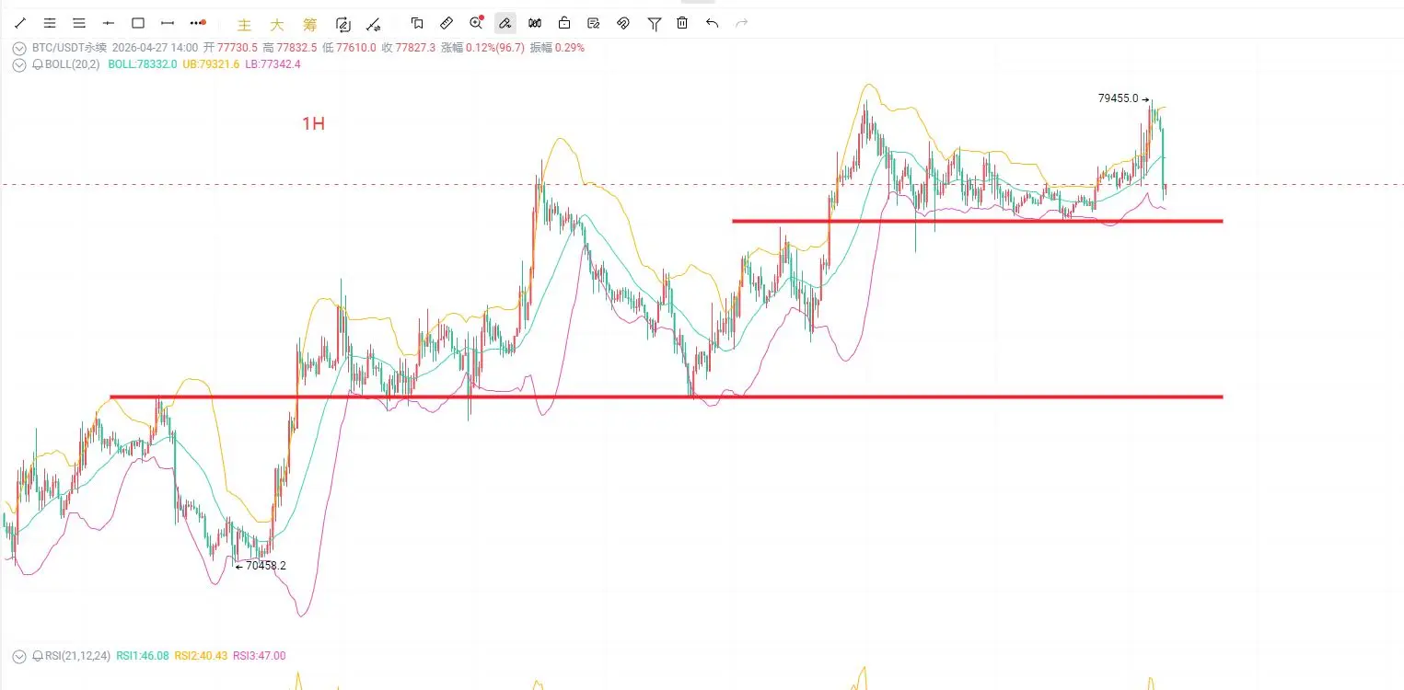Click the UB:79321.6 upper band value

pos(211,64)
